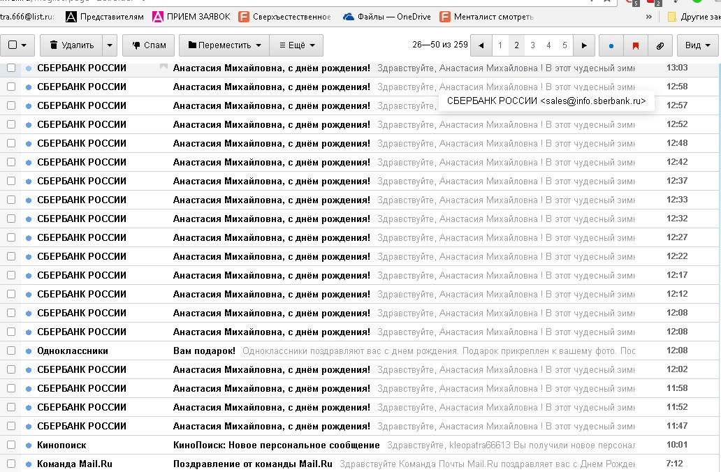The image size is (721, 472).
Task: Select the Команда Mail.Ru email checkbox
Action: coord(11,464)
